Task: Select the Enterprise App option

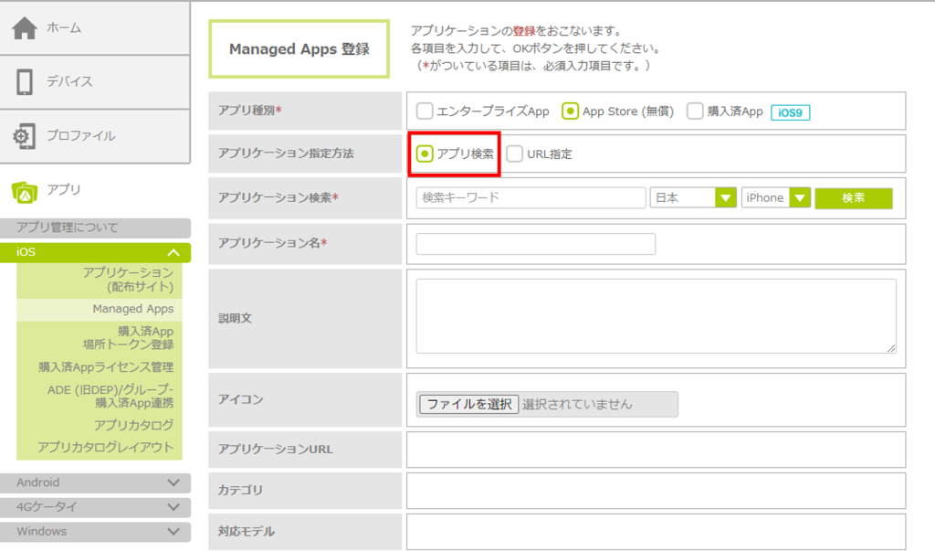Action: [x=425, y=111]
